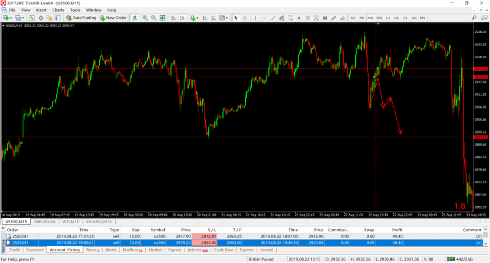The width and height of the screenshot is (490, 263).
Task: Click the 442/2 kb connection status indicator
Action: (x=459, y=259)
